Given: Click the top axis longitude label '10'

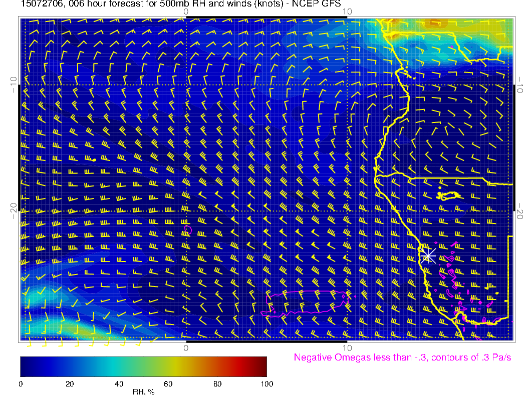Looking at the screenshot, I should tap(347, 11).
